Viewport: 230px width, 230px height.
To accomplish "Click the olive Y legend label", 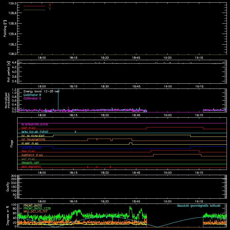I will click(x=50, y=9).
